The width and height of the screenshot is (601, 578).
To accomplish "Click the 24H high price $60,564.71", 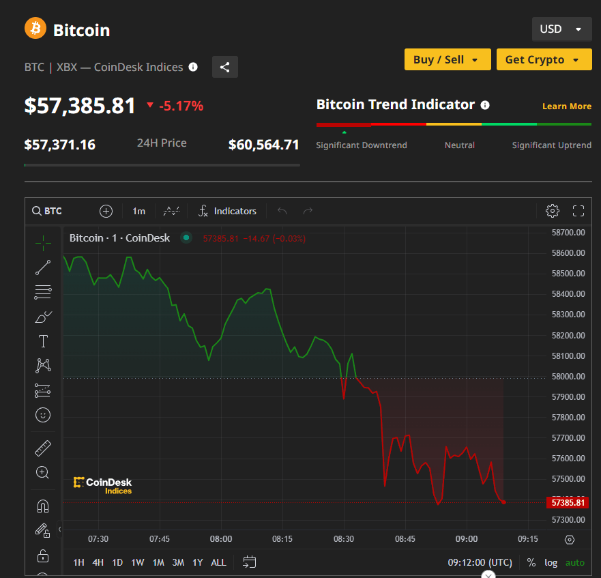I will pyautogui.click(x=264, y=145).
